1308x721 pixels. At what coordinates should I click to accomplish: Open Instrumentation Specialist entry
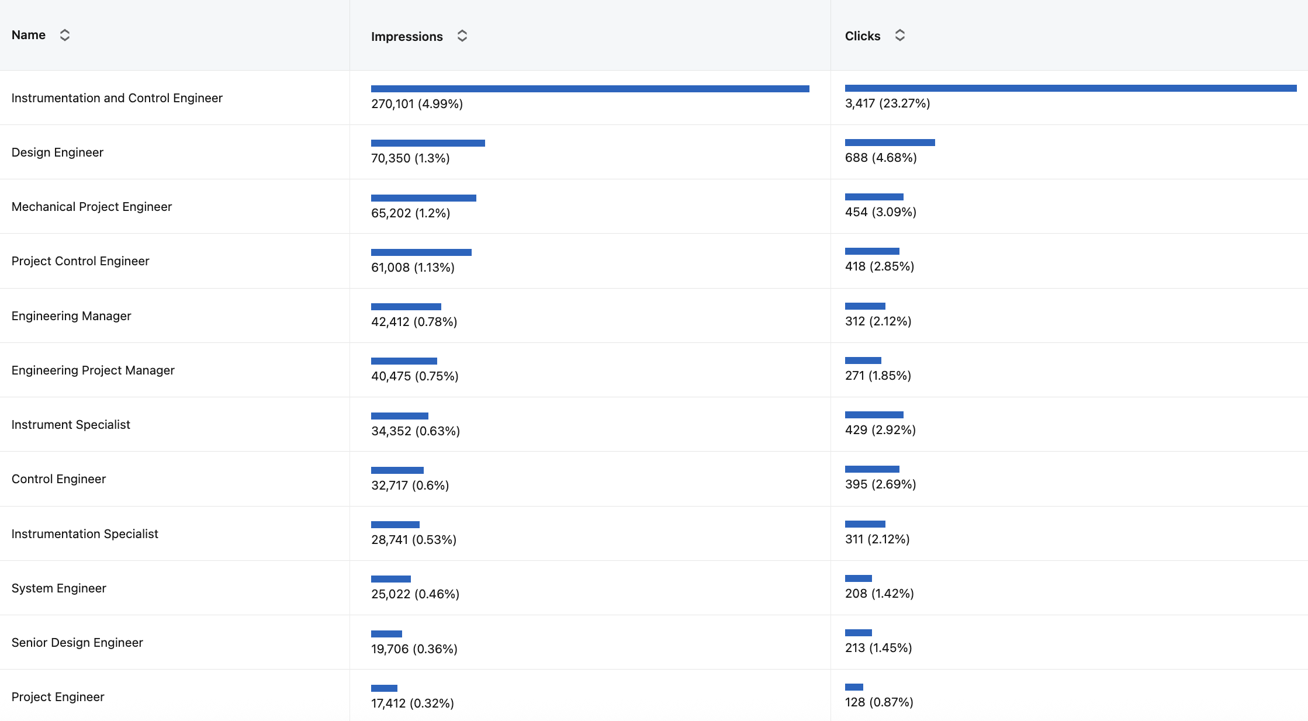tap(85, 534)
